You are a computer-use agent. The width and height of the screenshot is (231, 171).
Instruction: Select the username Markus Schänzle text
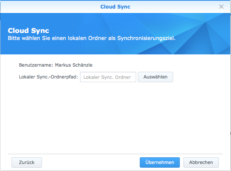pos(73,65)
